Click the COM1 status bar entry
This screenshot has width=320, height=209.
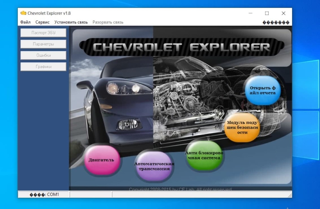click(44, 195)
